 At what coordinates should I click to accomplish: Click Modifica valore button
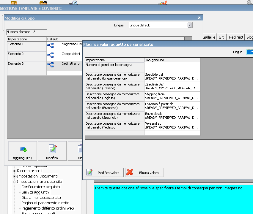pos(104,172)
